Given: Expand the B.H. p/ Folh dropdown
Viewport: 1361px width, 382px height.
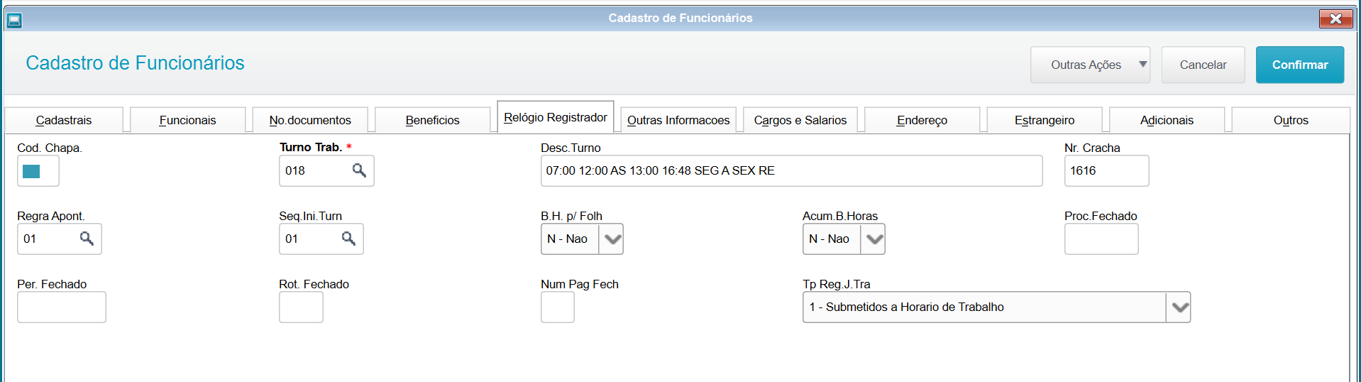Looking at the screenshot, I should (x=612, y=239).
